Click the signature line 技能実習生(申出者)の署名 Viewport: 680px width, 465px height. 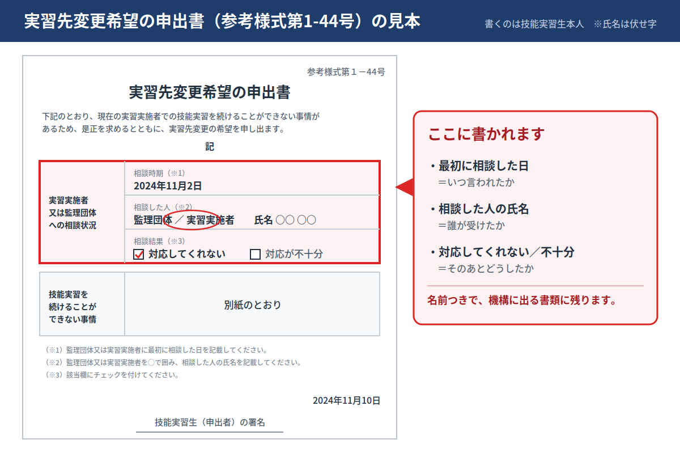coord(210,422)
